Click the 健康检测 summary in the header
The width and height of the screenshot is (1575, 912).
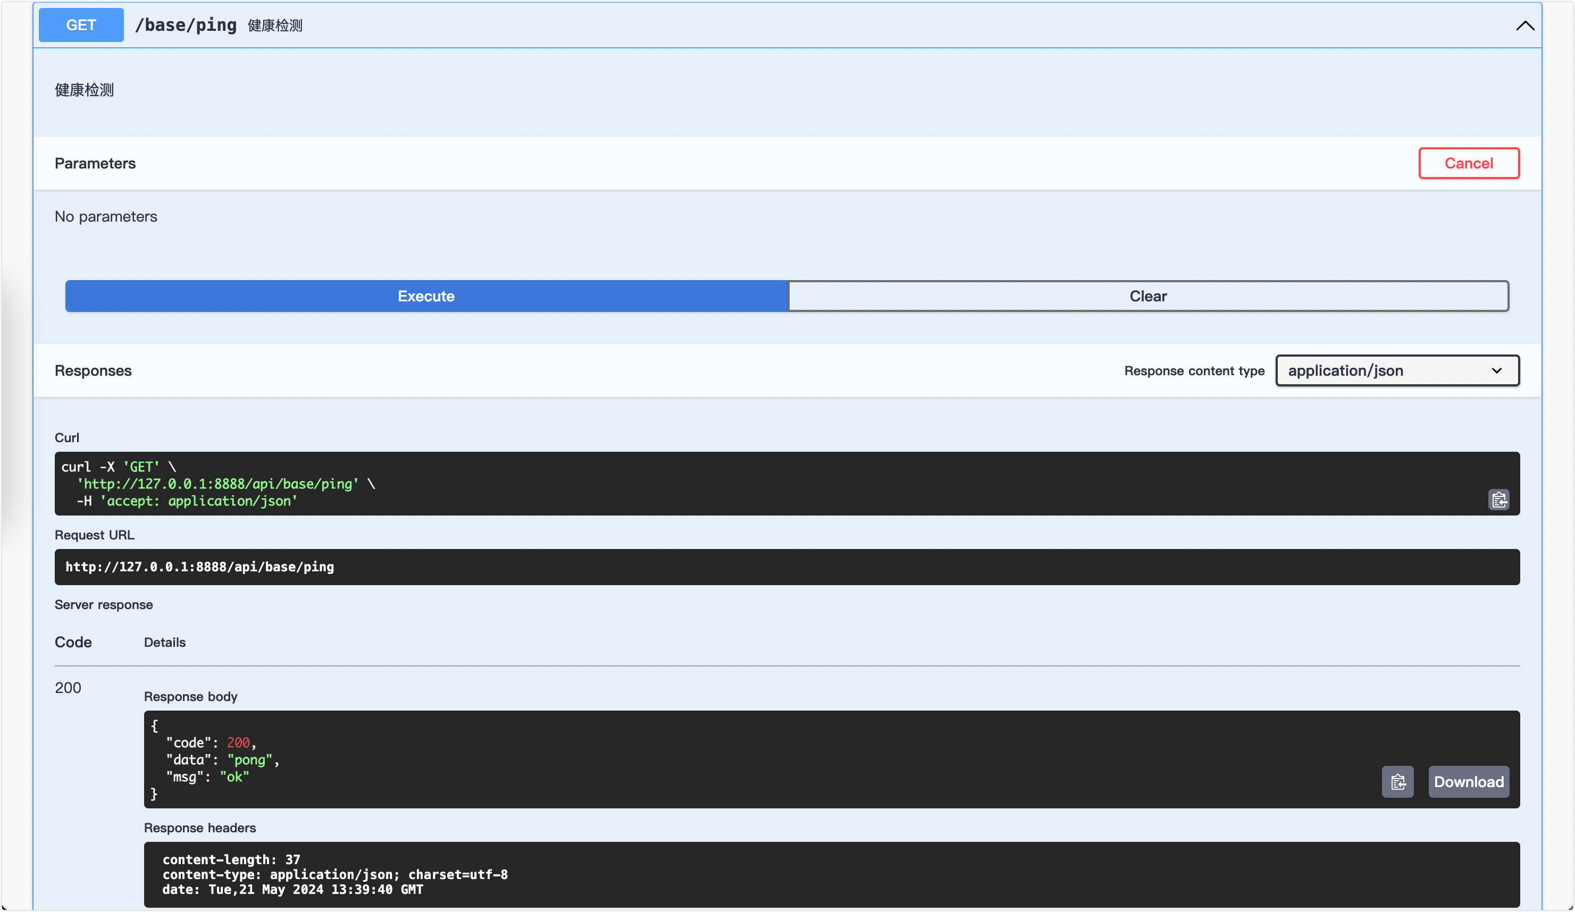[275, 26]
